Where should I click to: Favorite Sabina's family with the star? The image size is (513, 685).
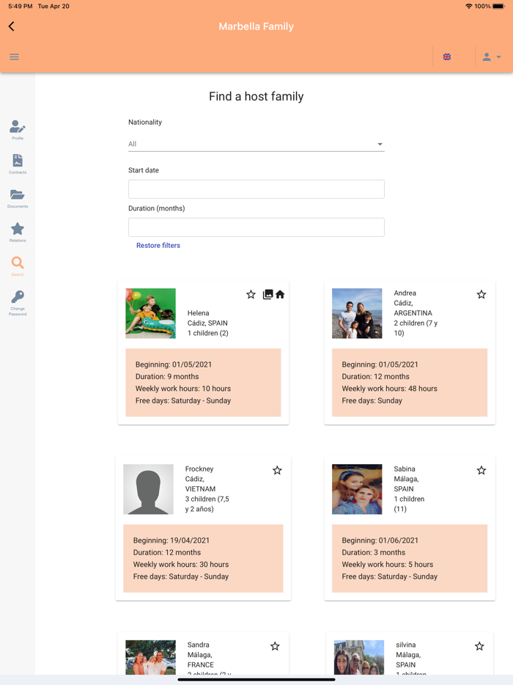click(481, 471)
